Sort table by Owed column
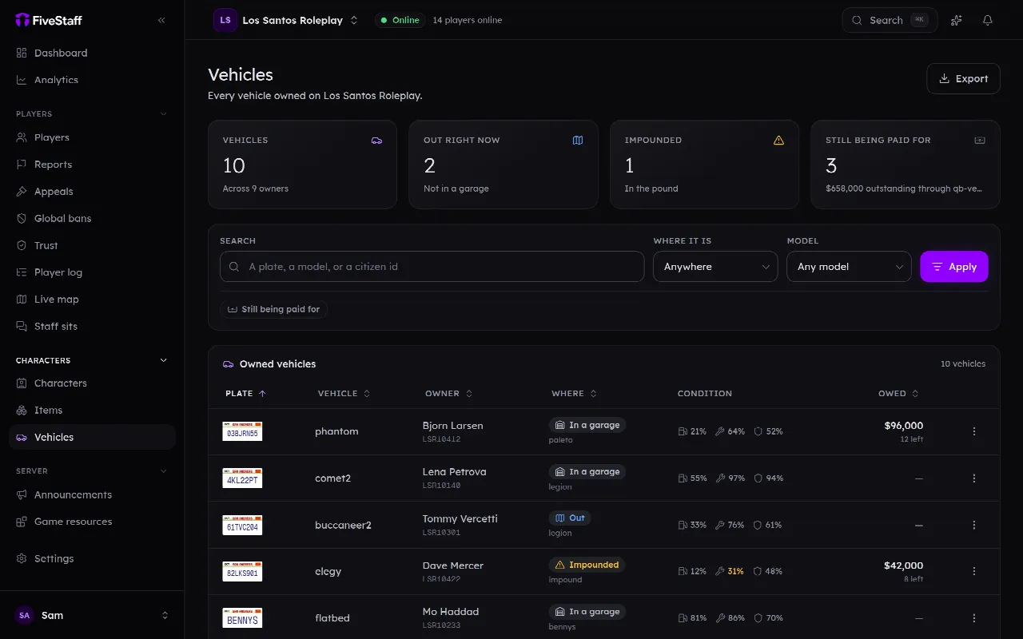 pos(898,394)
